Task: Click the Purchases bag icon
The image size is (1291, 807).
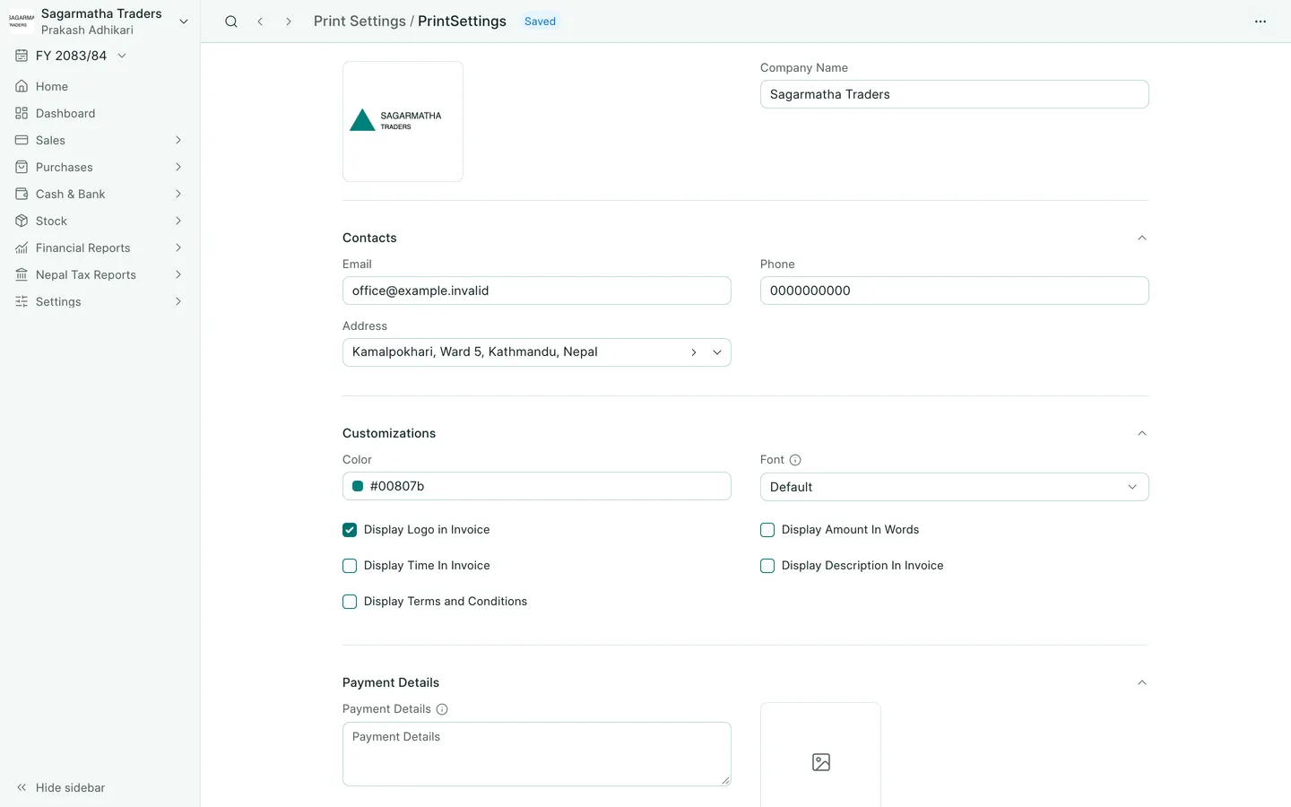Action: [22, 167]
